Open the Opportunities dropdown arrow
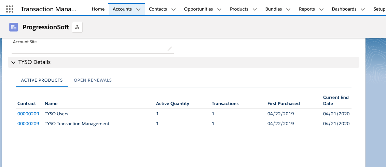Image resolution: width=386 pixels, height=167 pixels. tap(219, 10)
